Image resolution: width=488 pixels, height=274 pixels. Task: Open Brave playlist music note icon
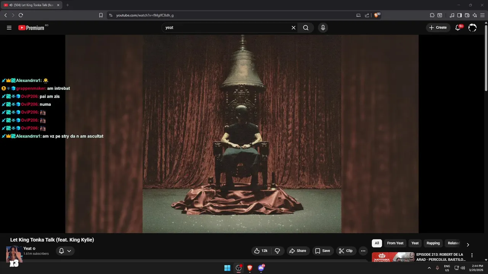[x=452, y=15]
